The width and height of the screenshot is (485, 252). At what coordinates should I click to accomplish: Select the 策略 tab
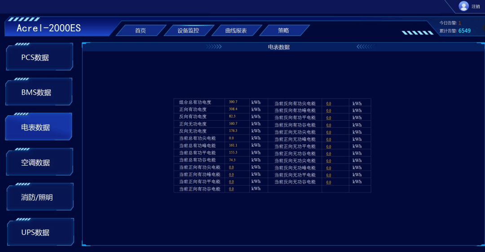click(283, 30)
